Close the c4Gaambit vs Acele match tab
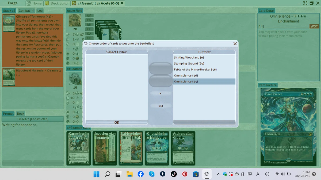This screenshot has width=321, height=180. click(x=122, y=3)
